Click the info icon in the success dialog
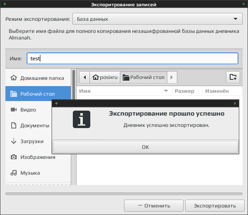 82,119
